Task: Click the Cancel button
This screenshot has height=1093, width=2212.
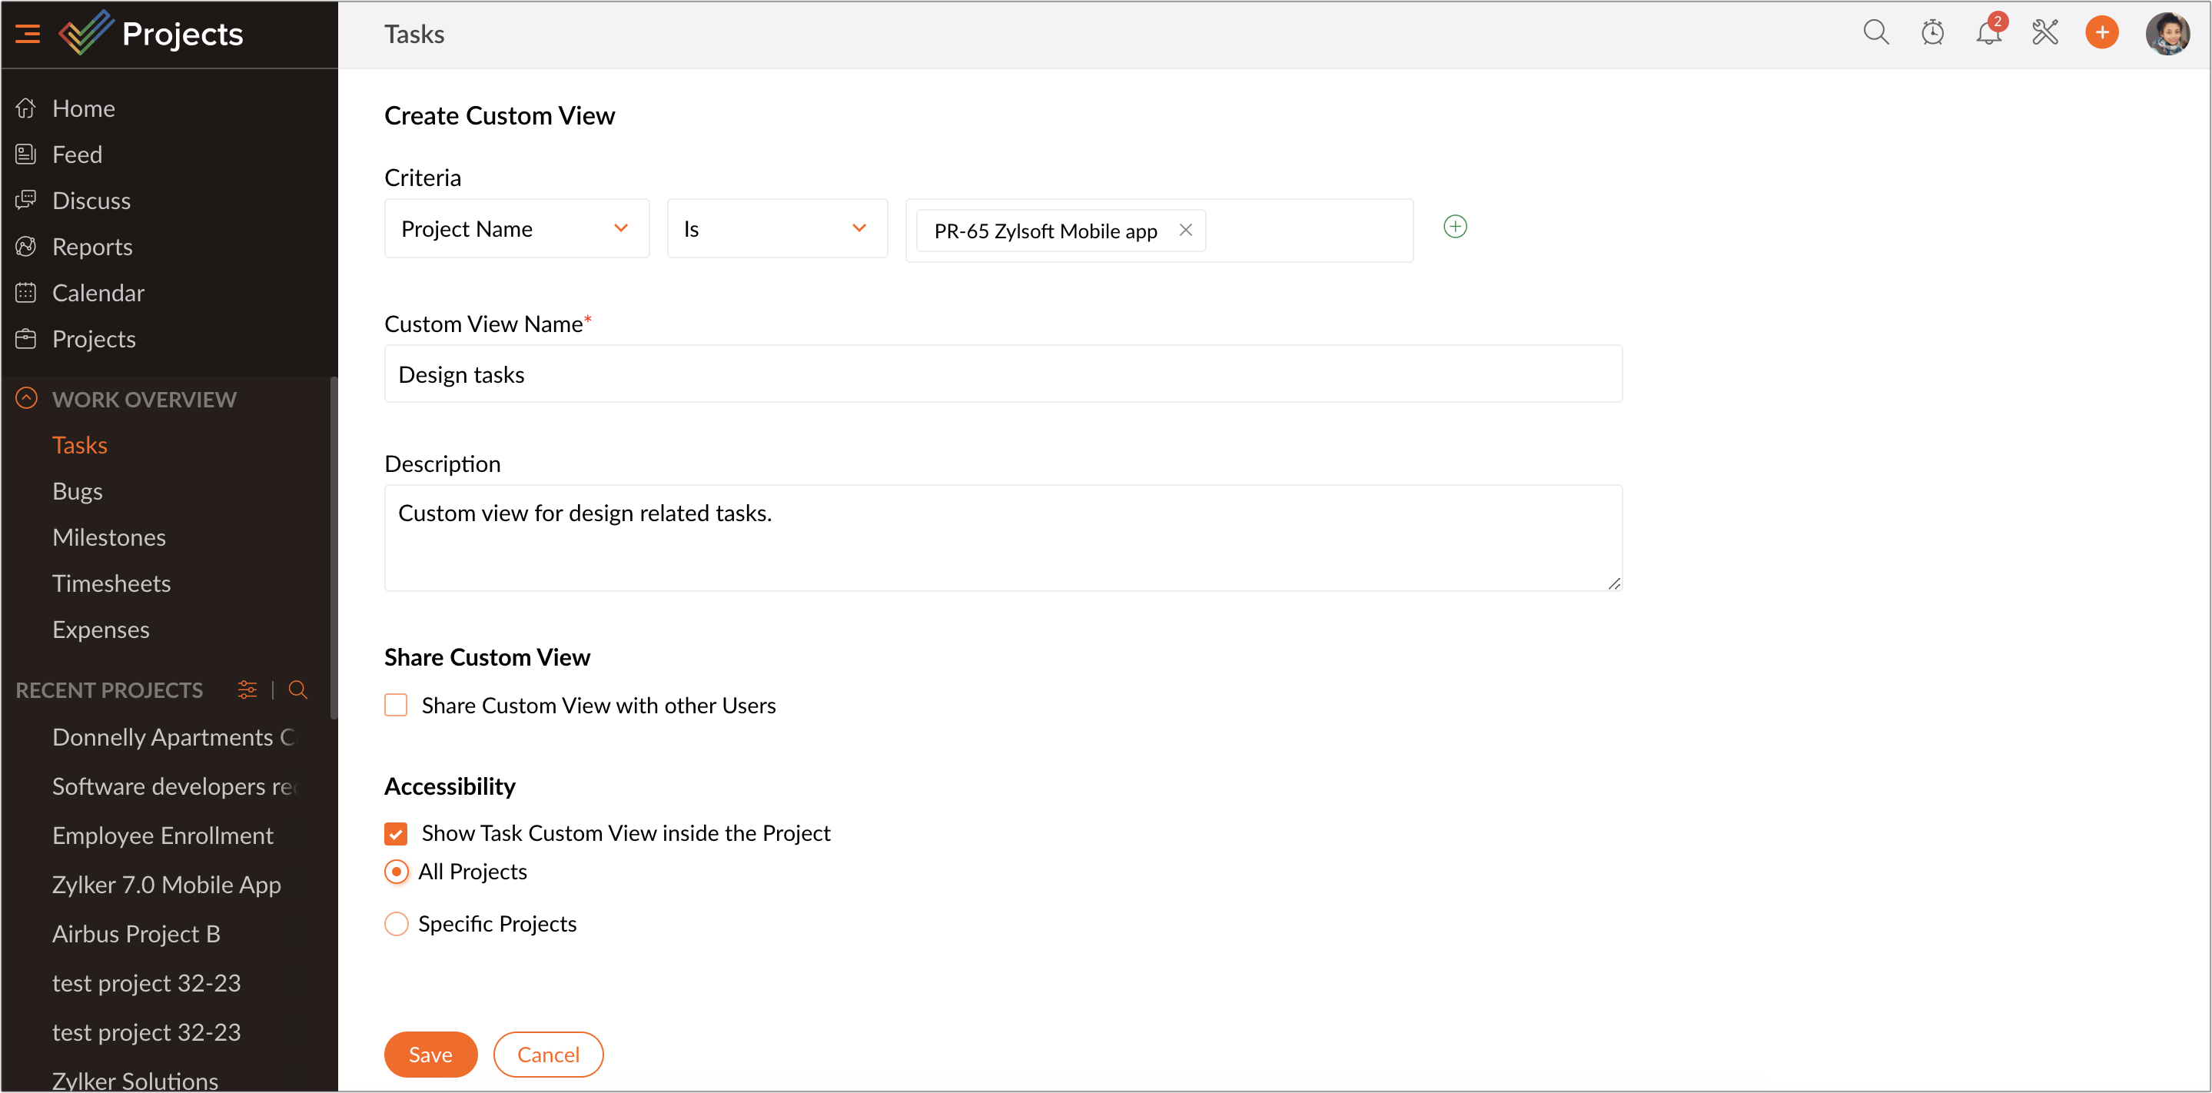Action: 548,1055
